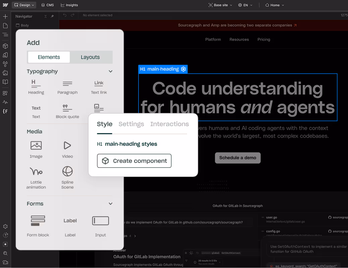Viewport: 348px width, 268px height.
Task: Click the Undo arrow
Action: (65, 15)
